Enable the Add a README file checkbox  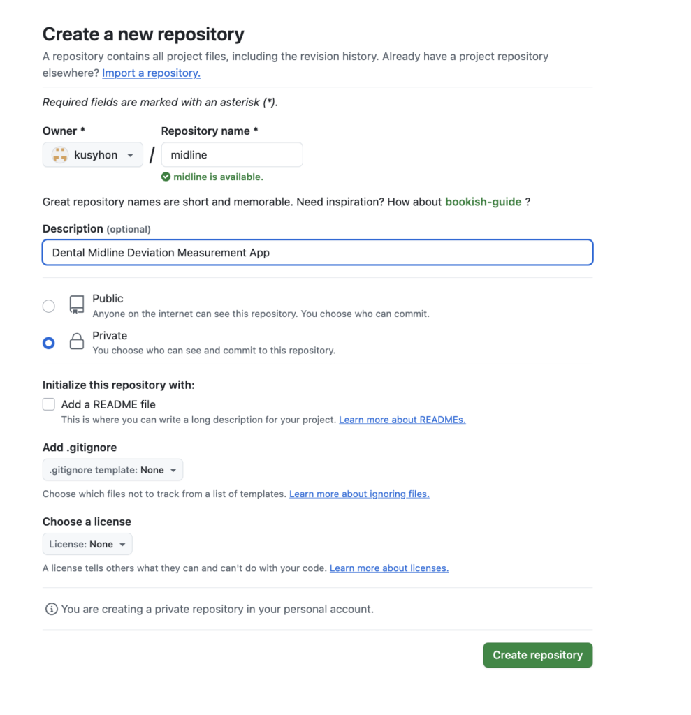coord(49,404)
